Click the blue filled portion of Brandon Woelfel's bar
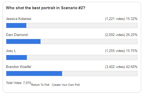 click(x=34, y=73)
